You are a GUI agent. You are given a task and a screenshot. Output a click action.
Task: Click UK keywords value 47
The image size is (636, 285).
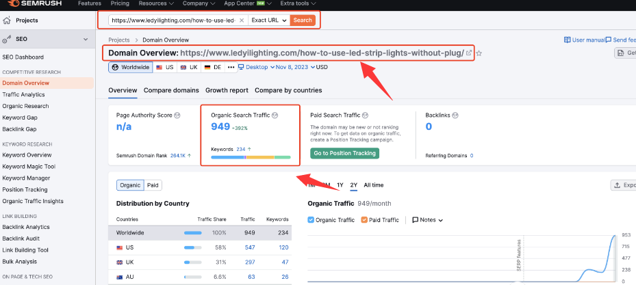[285, 262]
